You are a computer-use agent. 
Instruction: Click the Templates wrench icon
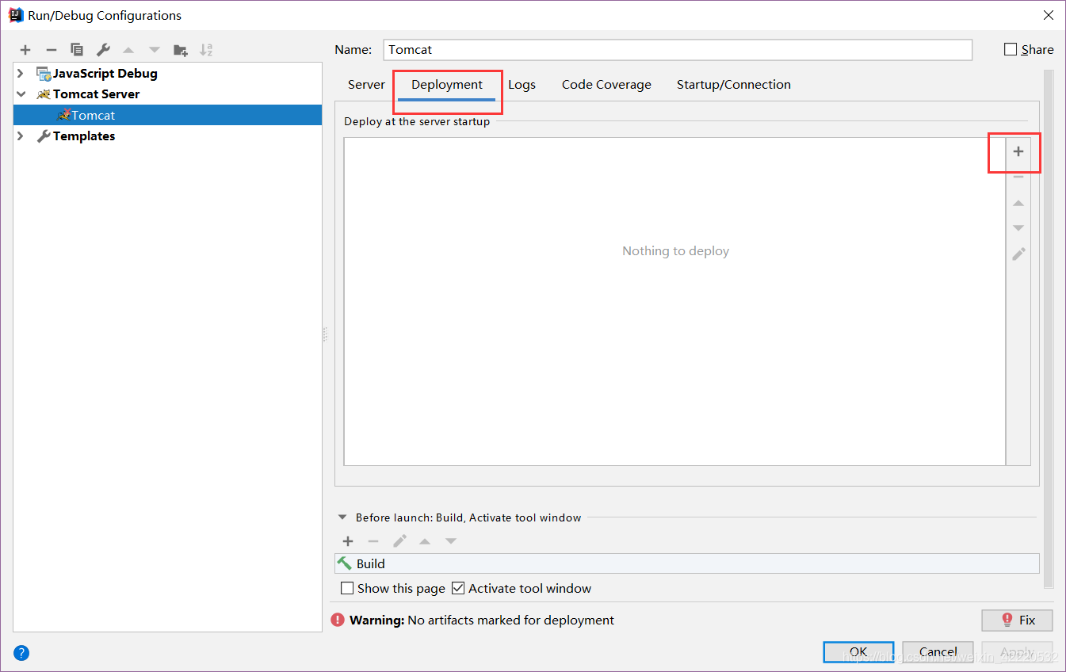44,136
